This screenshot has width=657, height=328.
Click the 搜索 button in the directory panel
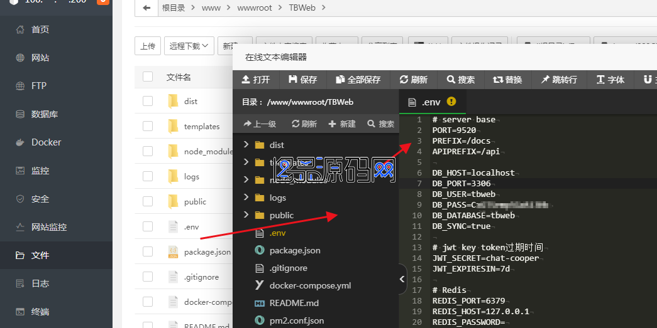coord(381,124)
